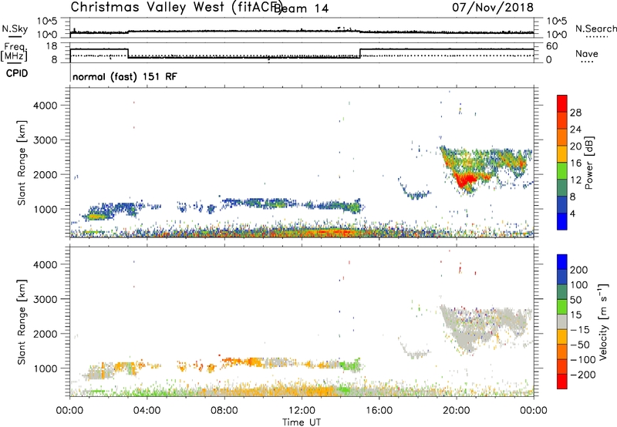Click the 'Christmas Valley West (fitACF)' title
The height and width of the screenshot is (427, 617).
(176, 8)
